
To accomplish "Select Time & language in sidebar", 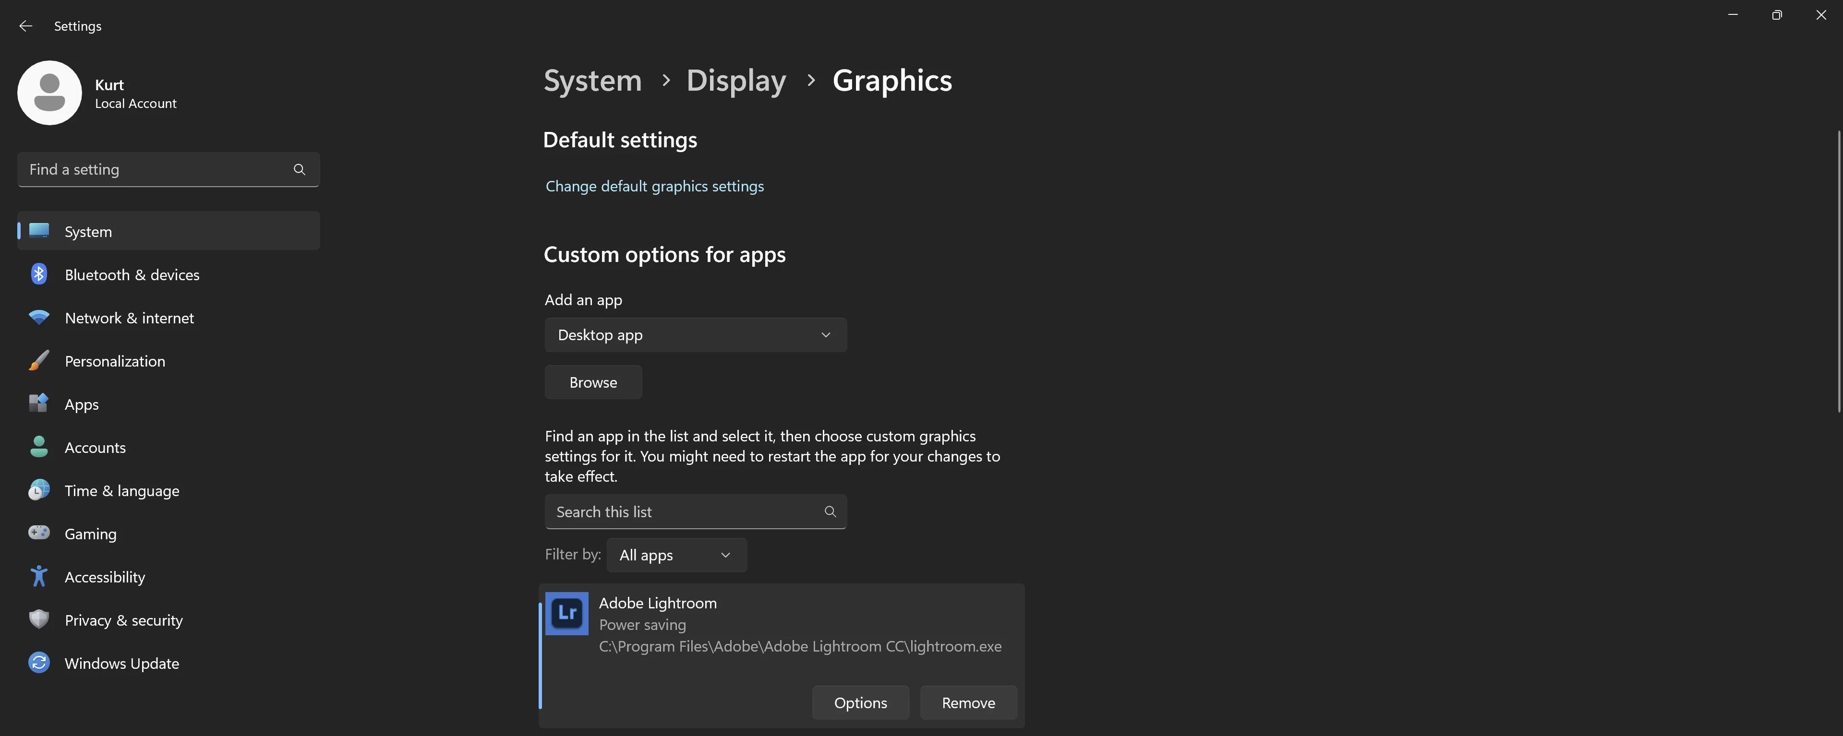I will tap(121, 491).
